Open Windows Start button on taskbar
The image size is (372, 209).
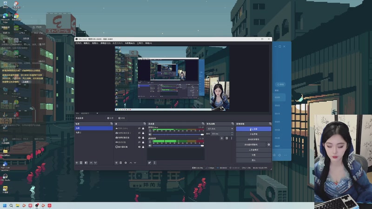[5, 205]
